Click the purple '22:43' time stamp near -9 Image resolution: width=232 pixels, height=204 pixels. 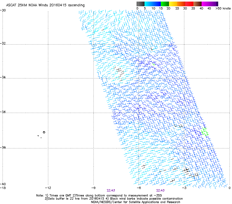pyautogui.click(x=111, y=191)
